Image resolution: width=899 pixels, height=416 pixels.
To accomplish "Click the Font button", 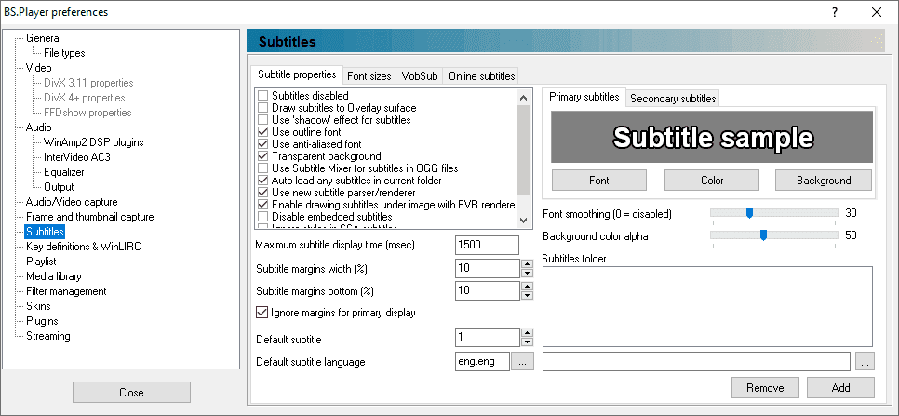I will tap(599, 180).
